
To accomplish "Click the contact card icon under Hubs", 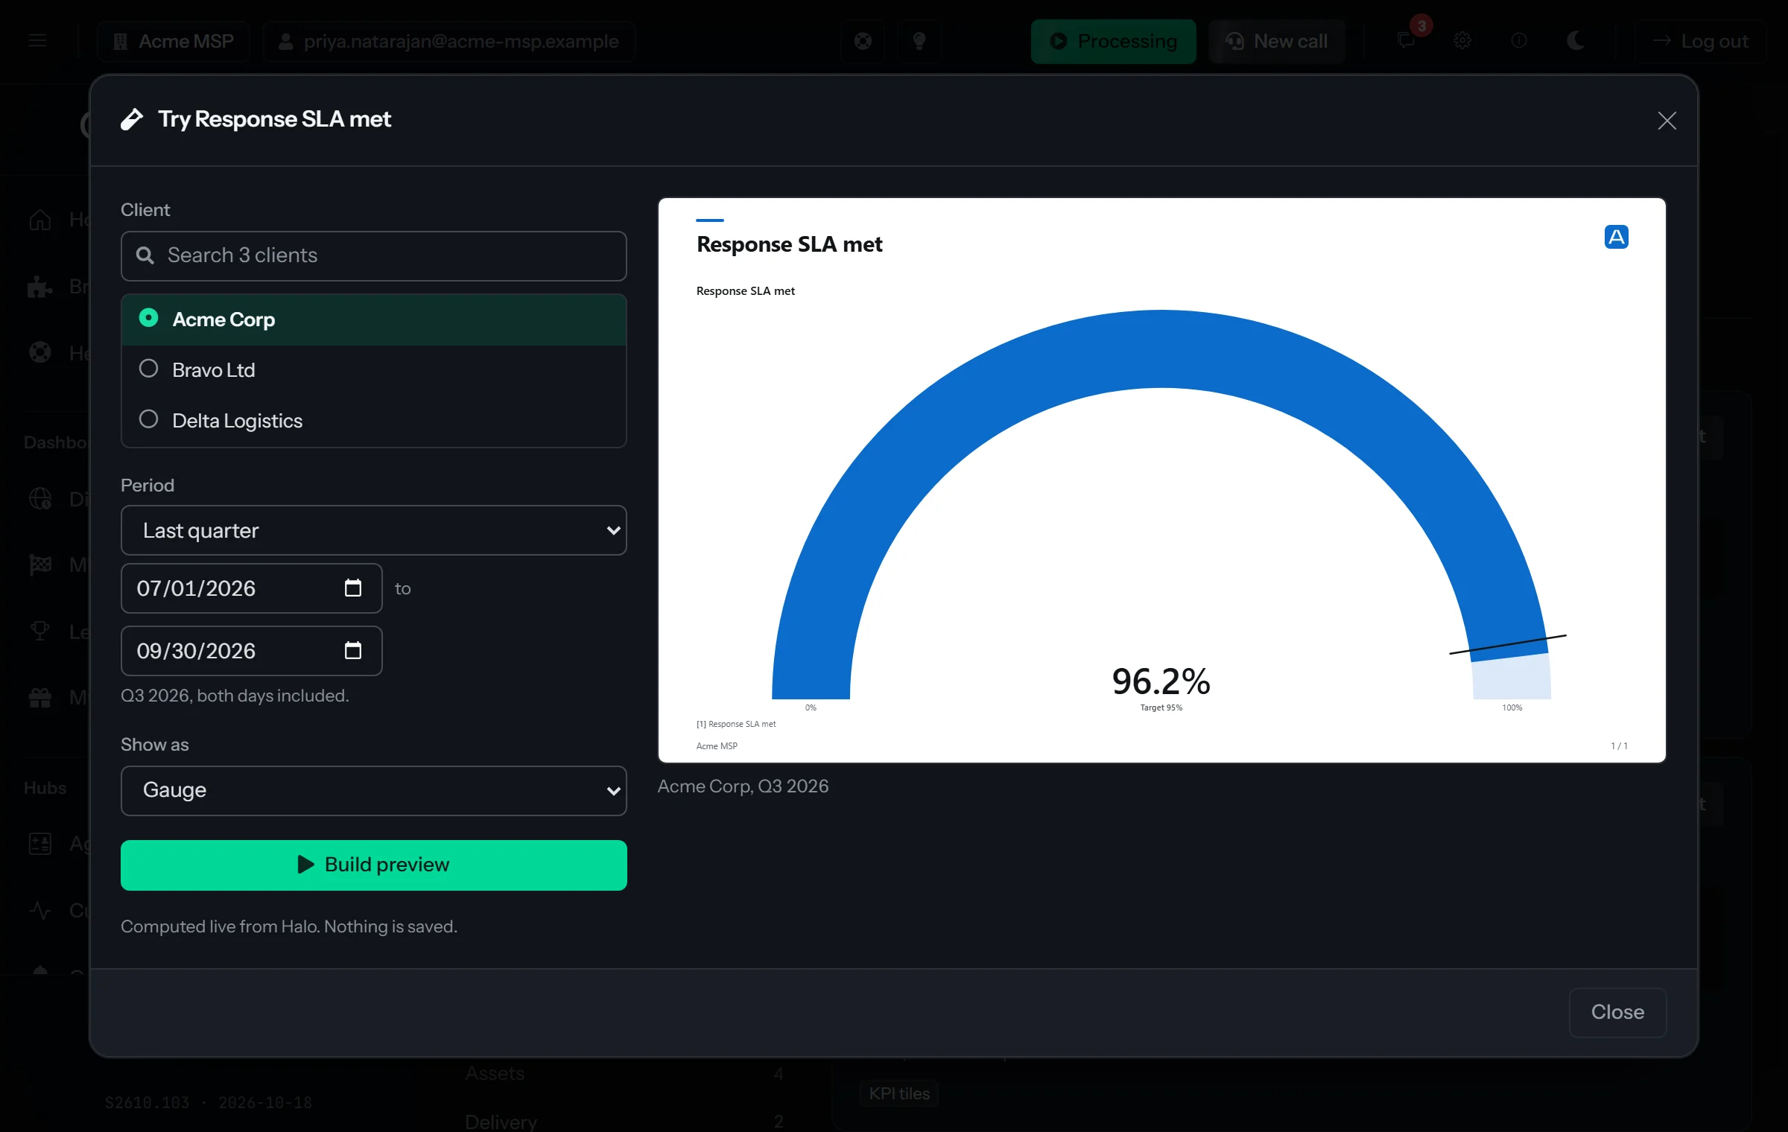I will [39, 844].
